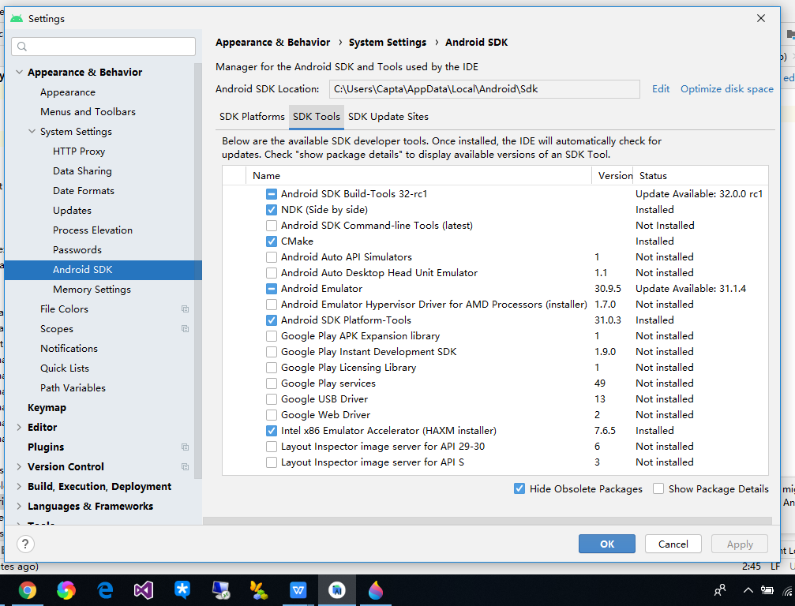Show hidden system tray icons
This screenshot has width=795, height=606.
pos(748,590)
